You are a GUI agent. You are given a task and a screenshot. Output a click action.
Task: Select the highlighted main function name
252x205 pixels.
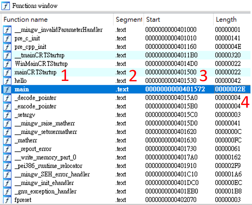pos(22,89)
